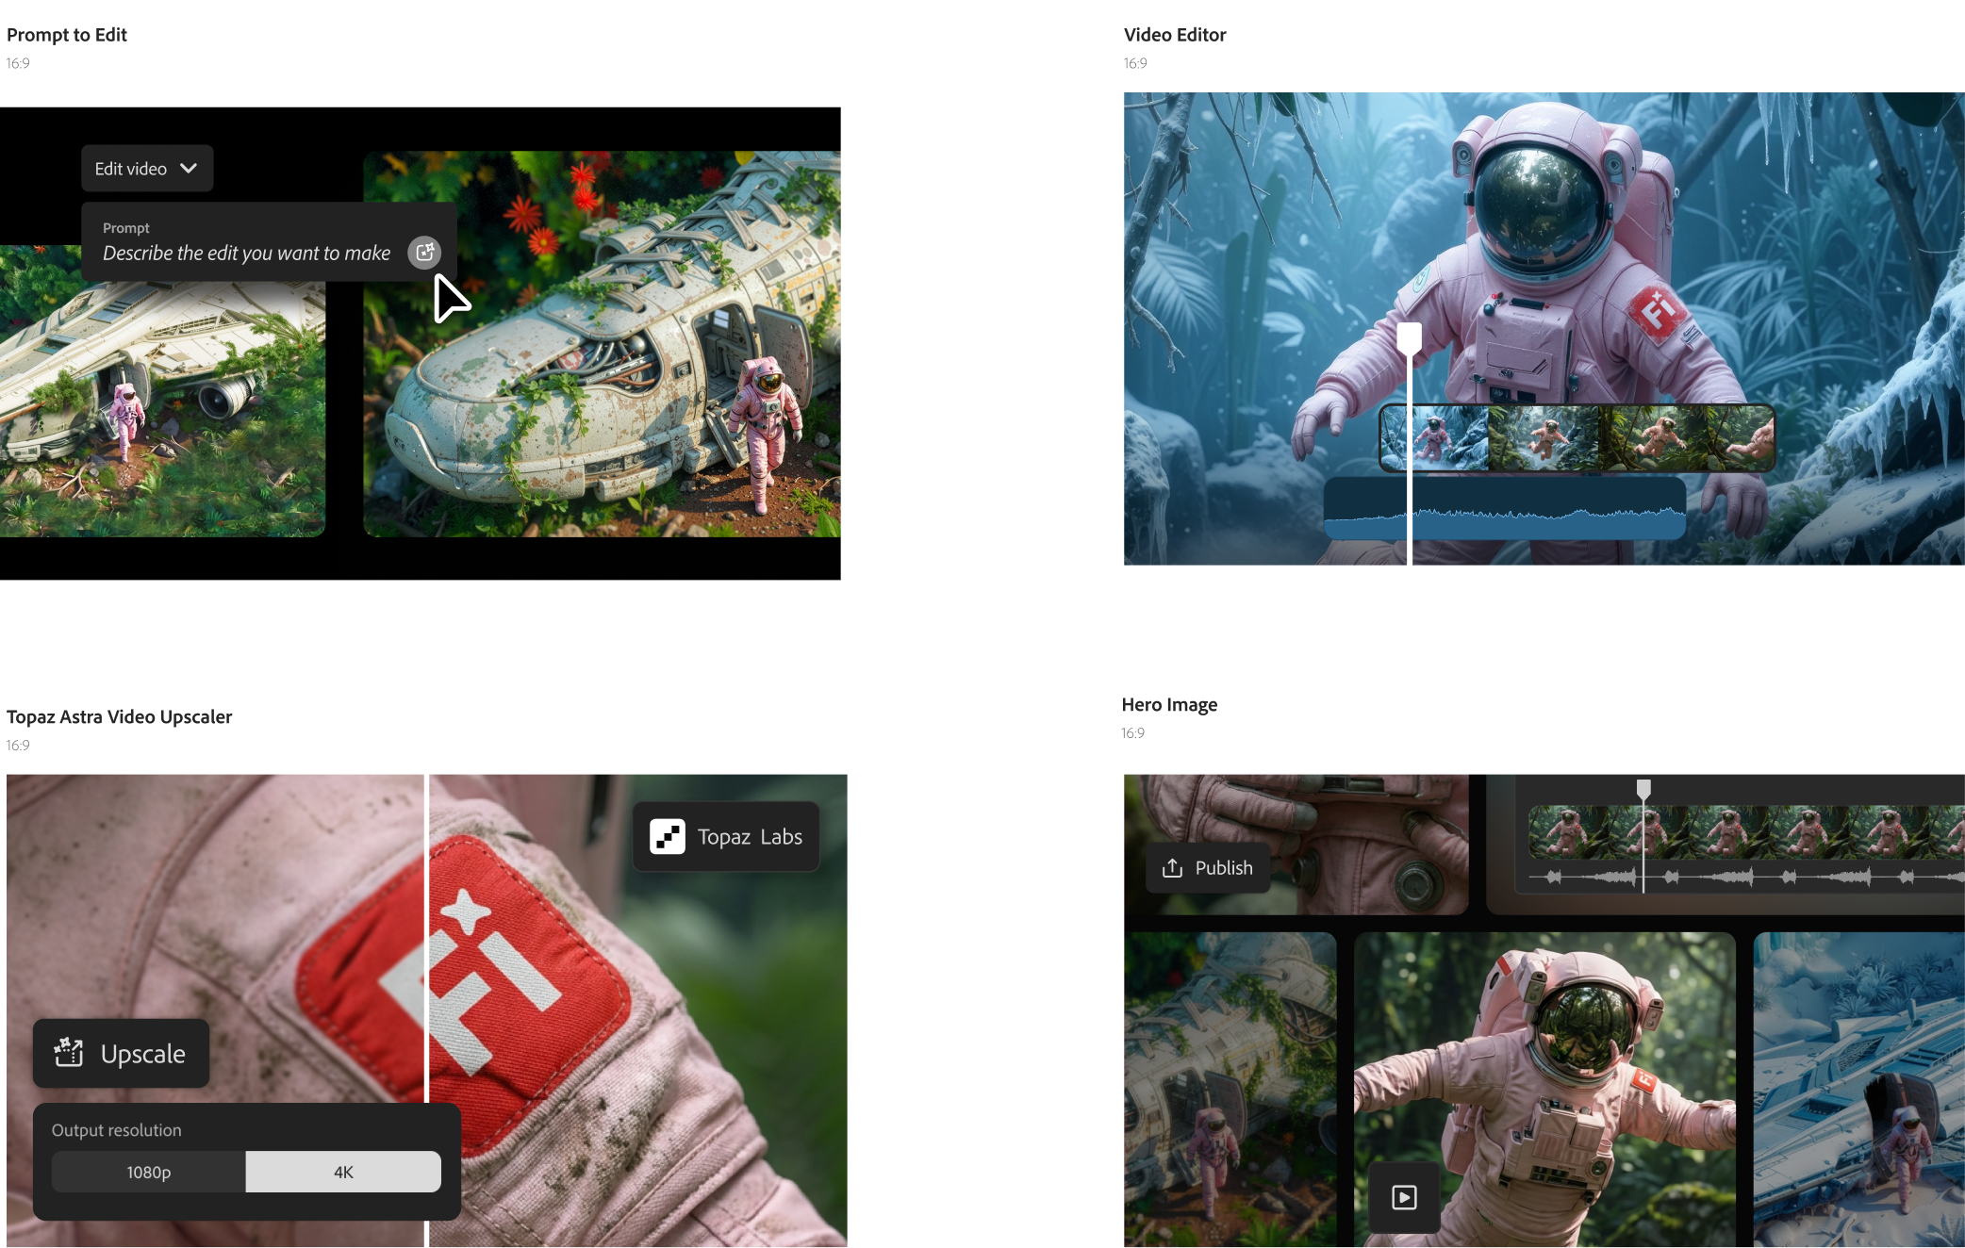The height and width of the screenshot is (1248, 1965).
Task: Click the edited spaceship video preview on the right
Action: click(602, 344)
